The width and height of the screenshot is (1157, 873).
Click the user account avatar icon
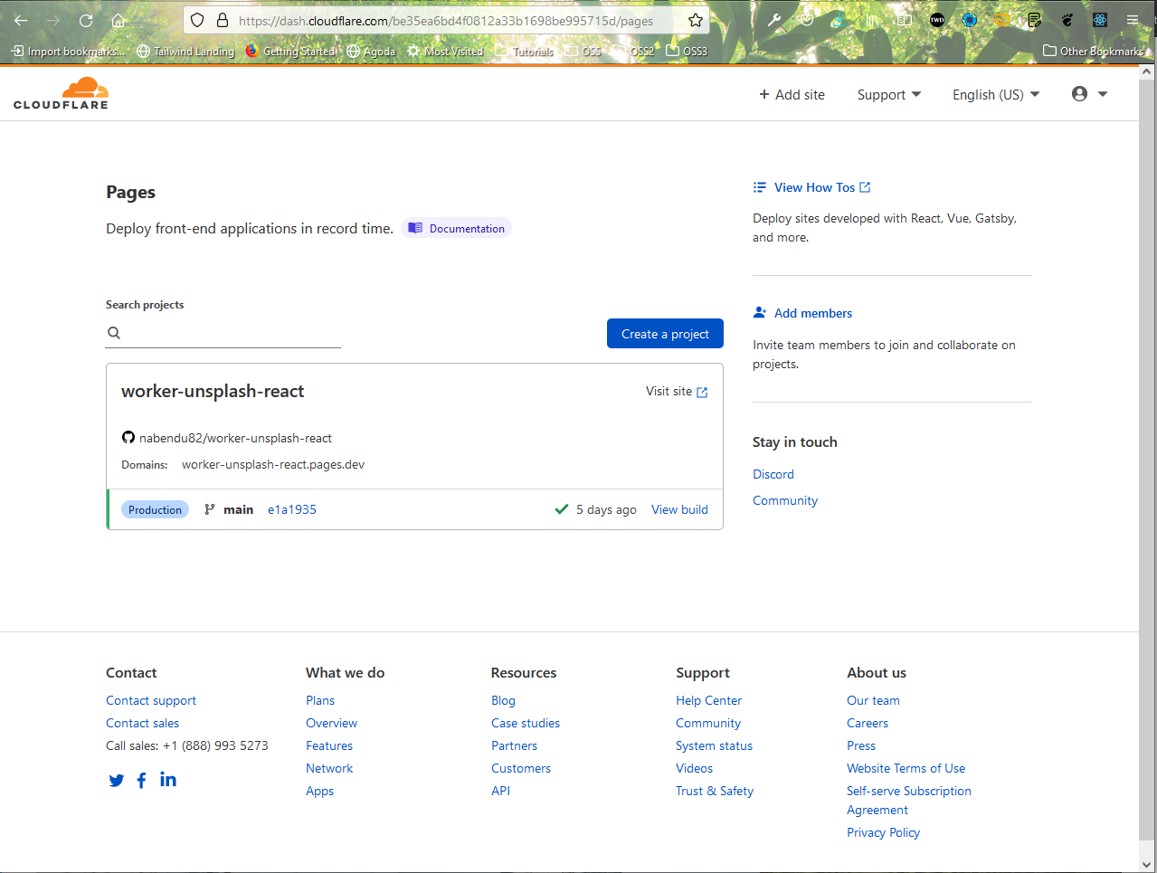[1079, 94]
